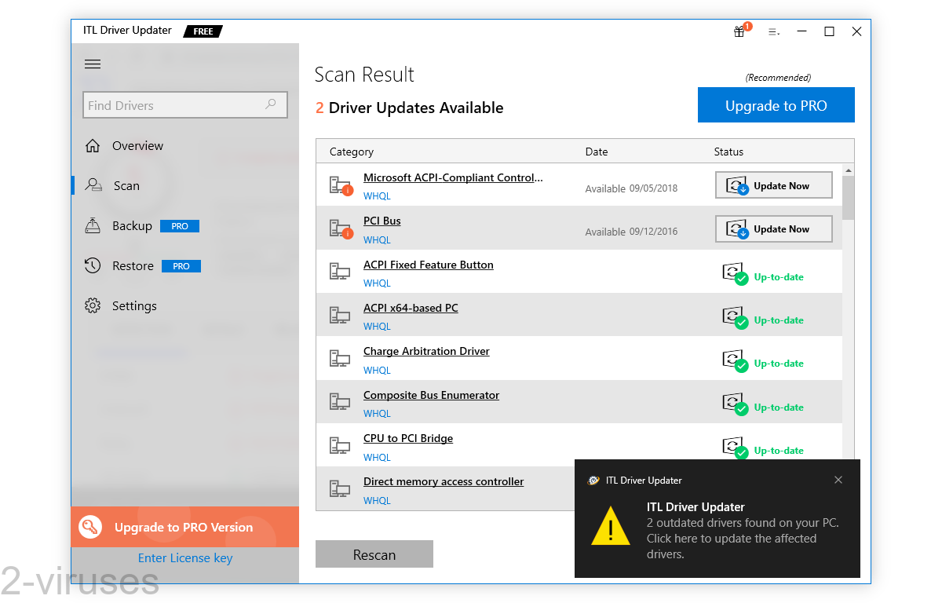This screenshot has height=603, width=942.
Task: Open Microsoft ACPI-Compliant Control driver name
Action: 453,177
